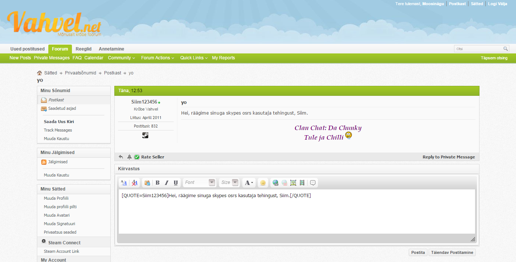Click the green check Rate Seller icon
The height and width of the screenshot is (262, 516).
137,157
